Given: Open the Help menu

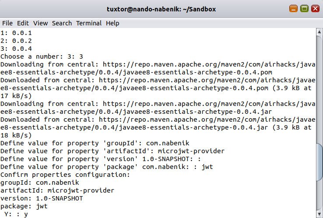Looking at the screenshot, I should (112, 23).
